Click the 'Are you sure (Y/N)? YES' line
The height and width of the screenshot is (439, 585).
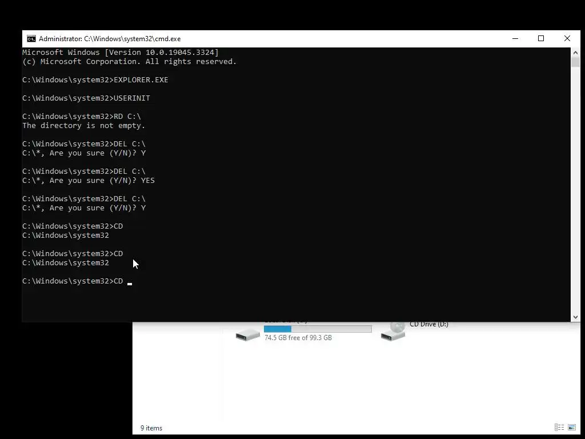[x=89, y=181]
